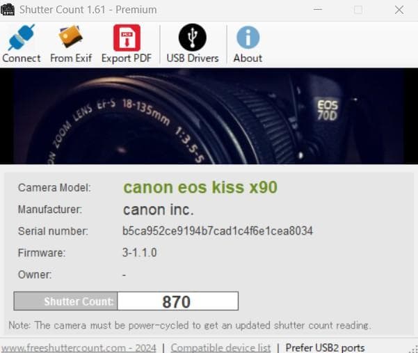Open the About info icon

[x=248, y=38]
